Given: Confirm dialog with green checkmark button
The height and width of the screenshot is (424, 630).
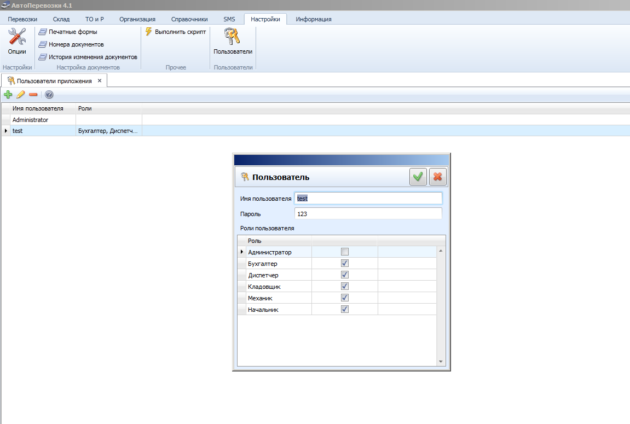Looking at the screenshot, I should (418, 177).
